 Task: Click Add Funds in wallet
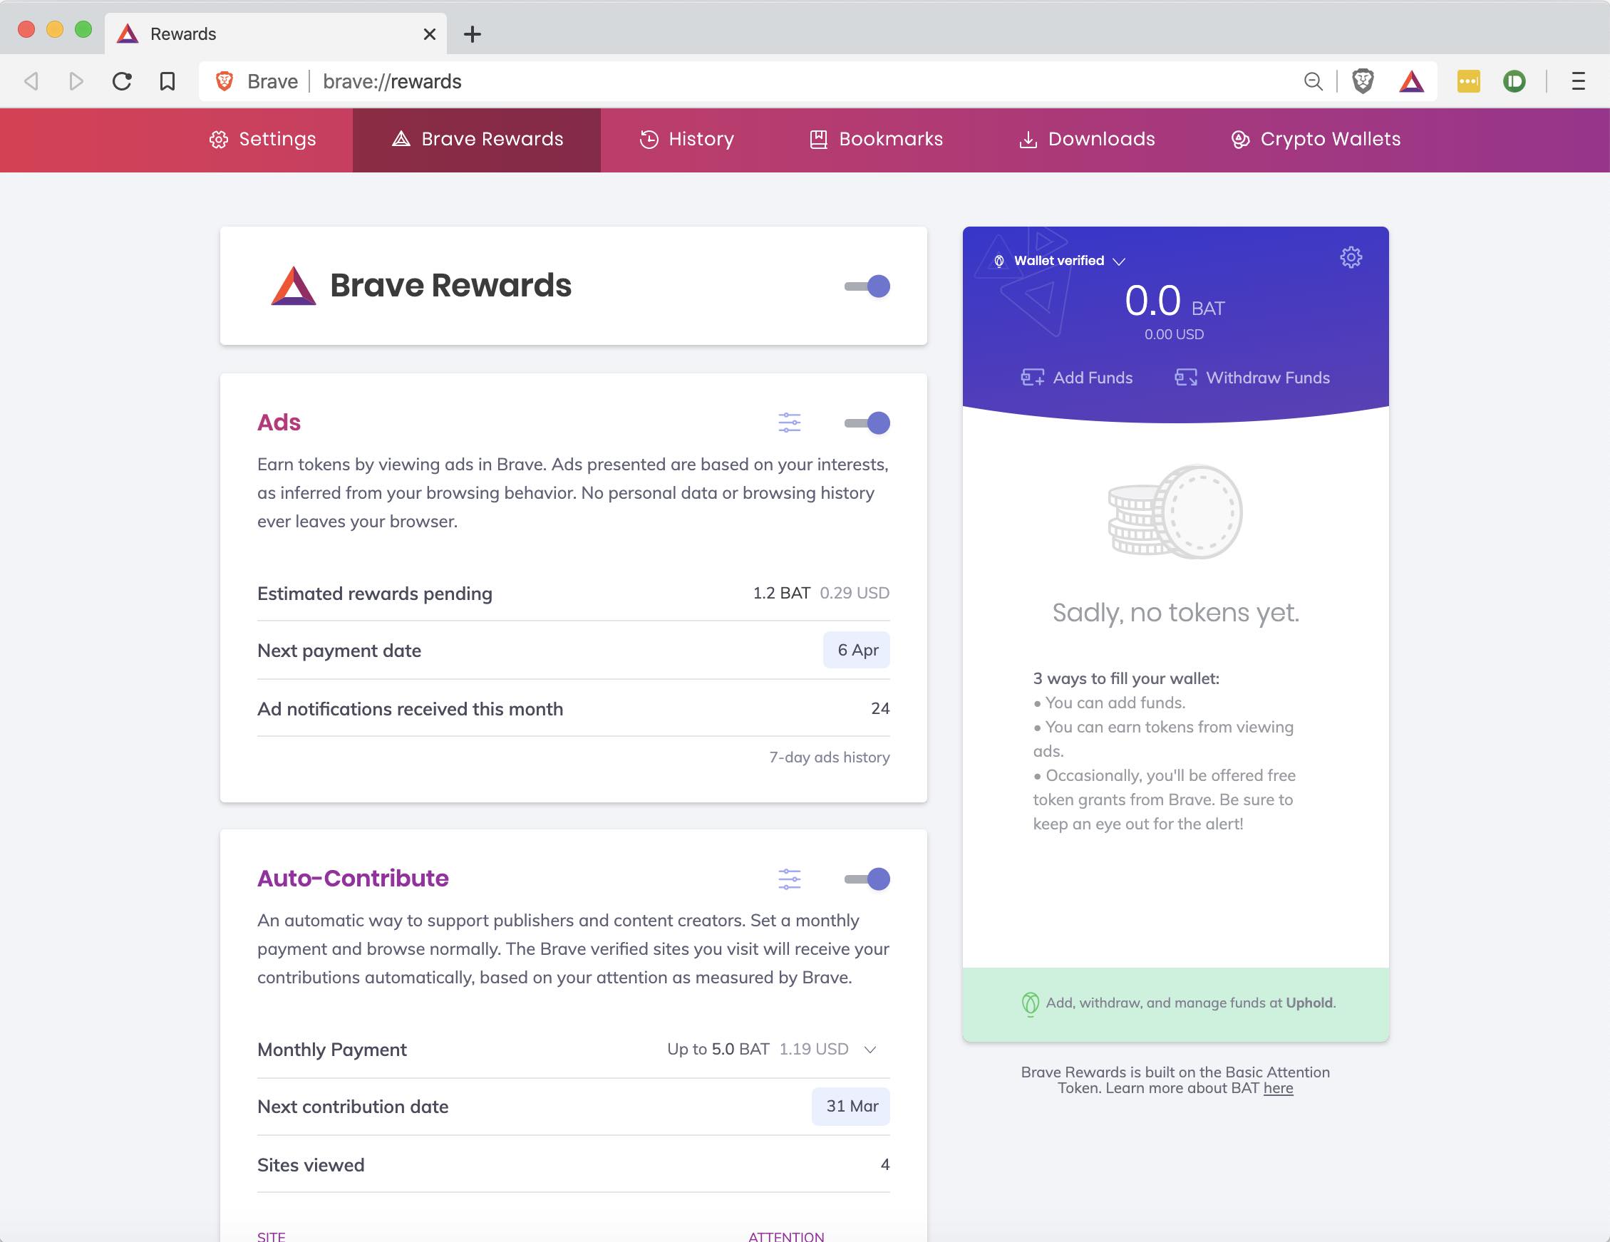pyautogui.click(x=1076, y=378)
